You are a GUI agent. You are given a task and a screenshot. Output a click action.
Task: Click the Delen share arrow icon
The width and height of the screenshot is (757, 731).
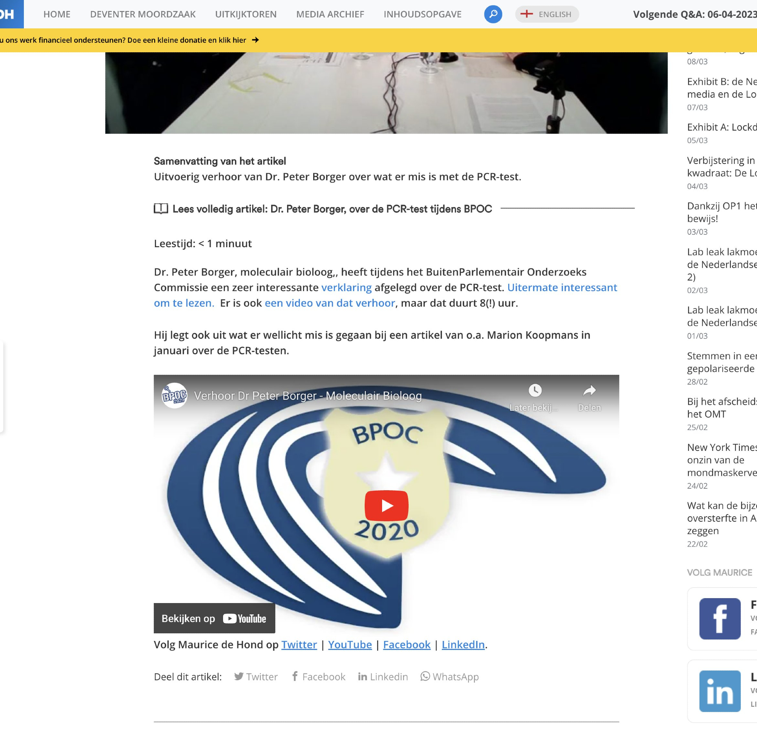pyautogui.click(x=589, y=390)
